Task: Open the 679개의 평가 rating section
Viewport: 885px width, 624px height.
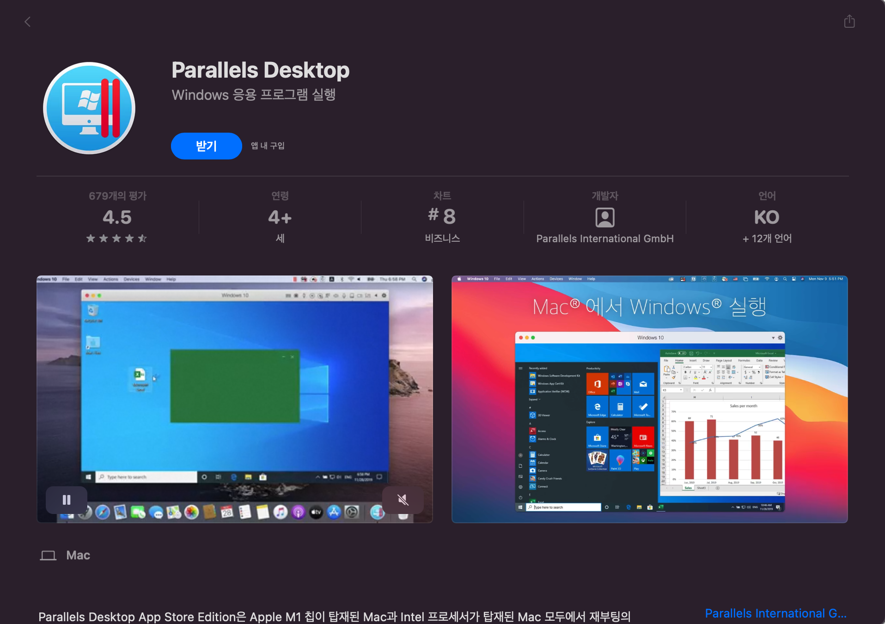Action: (117, 196)
